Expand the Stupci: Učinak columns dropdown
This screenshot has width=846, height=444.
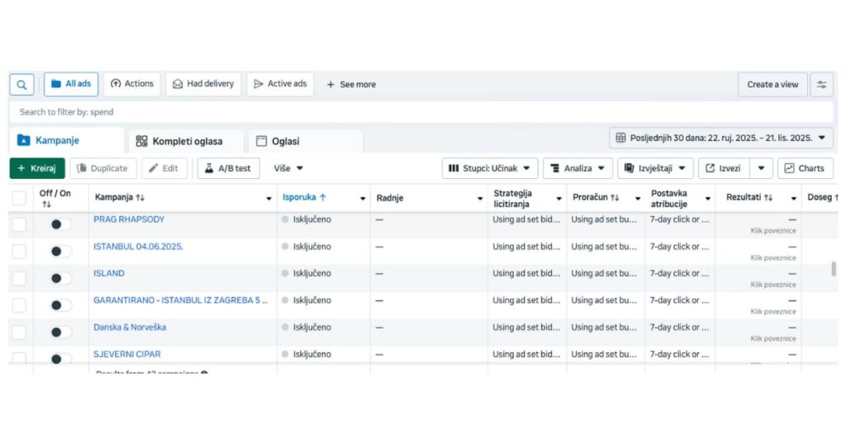489,168
